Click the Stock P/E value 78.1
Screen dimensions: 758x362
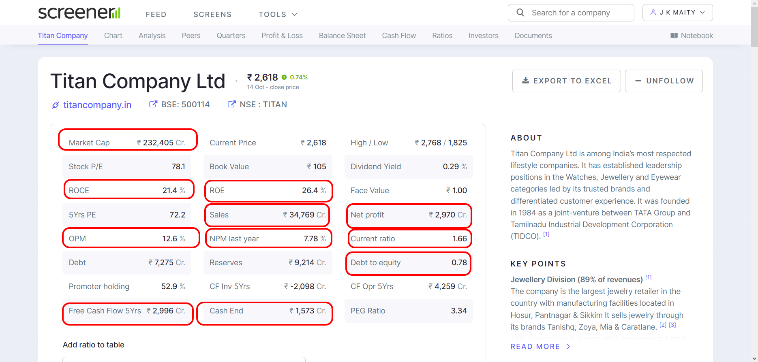pos(178,166)
